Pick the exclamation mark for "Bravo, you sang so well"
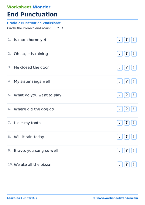 (134, 151)
